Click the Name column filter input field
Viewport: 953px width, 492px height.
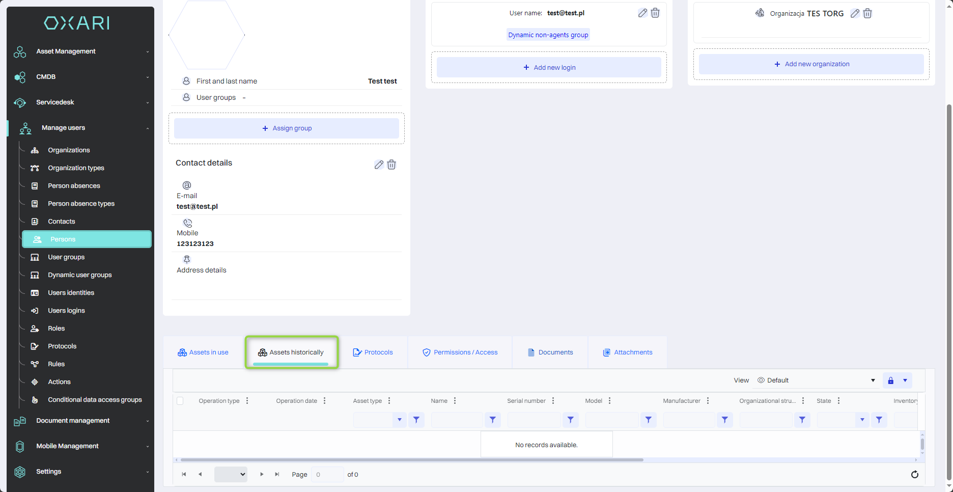457,420
